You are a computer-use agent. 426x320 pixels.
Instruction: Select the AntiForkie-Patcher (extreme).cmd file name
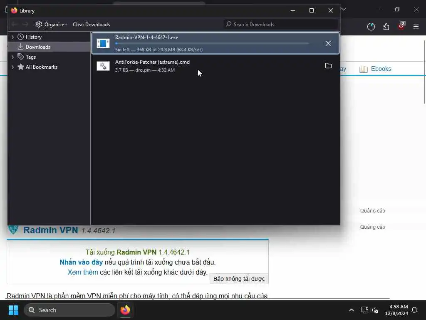pyautogui.click(x=152, y=62)
